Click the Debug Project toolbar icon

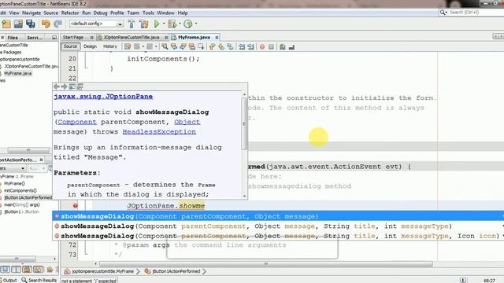point(172,24)
